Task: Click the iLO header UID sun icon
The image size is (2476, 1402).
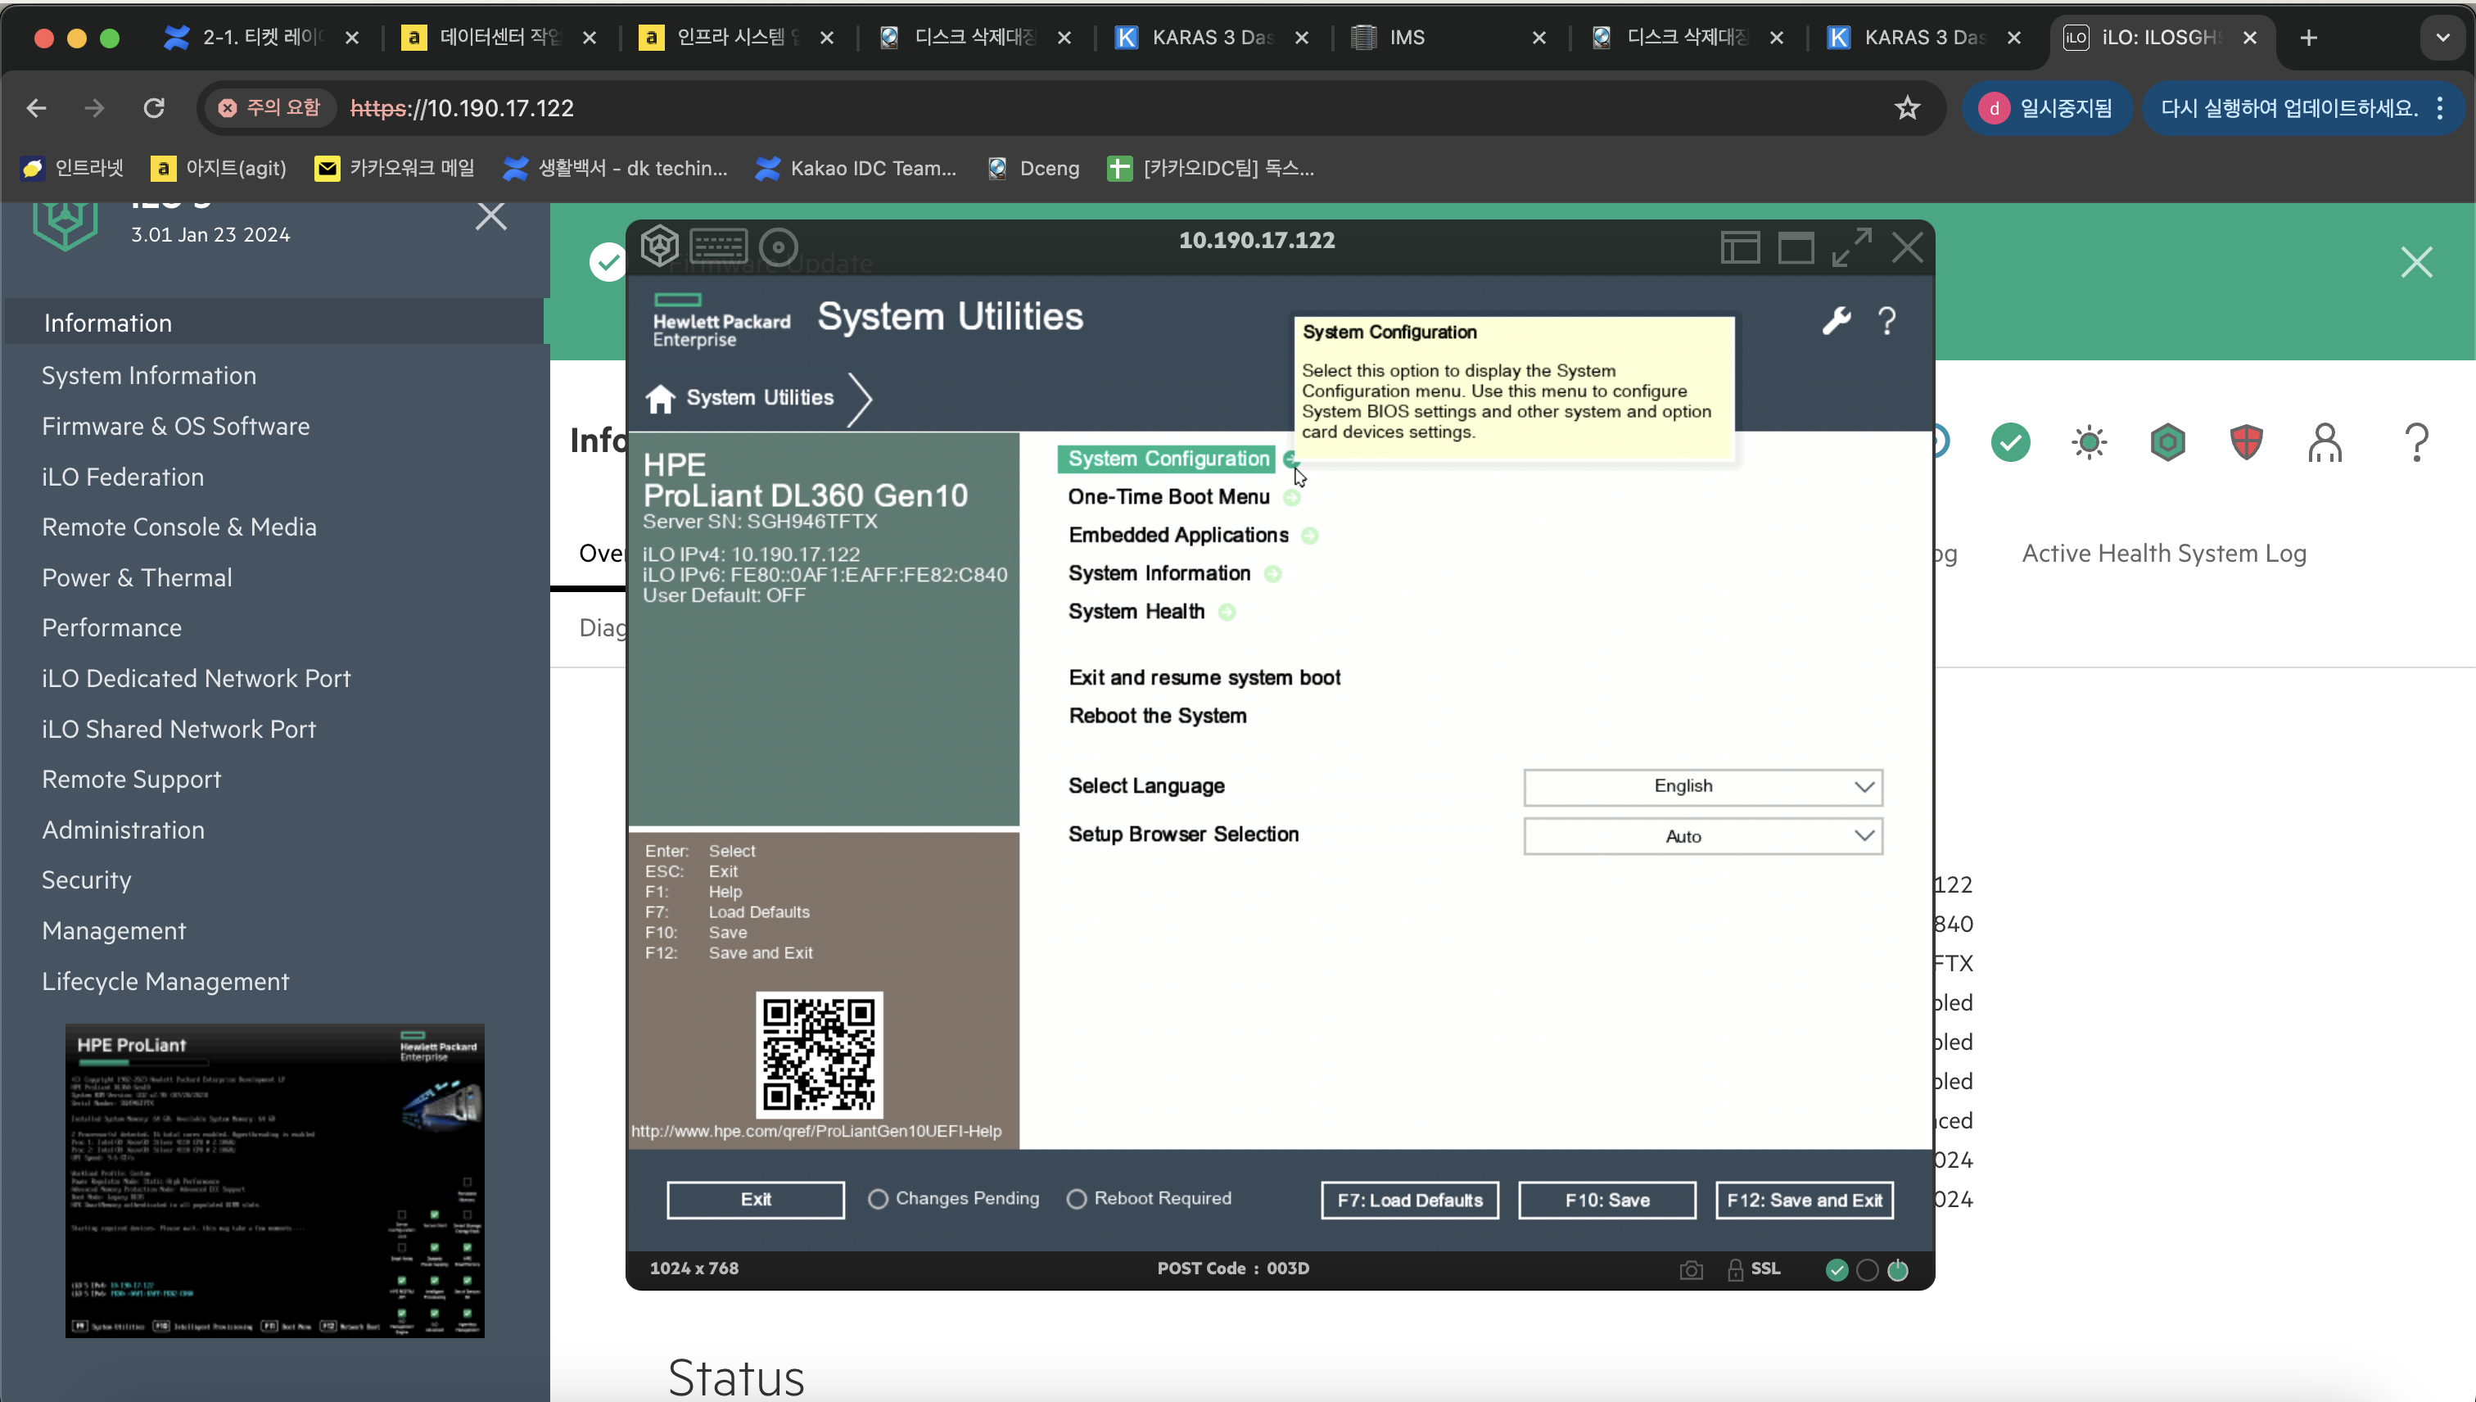Action: point(2089,443)
